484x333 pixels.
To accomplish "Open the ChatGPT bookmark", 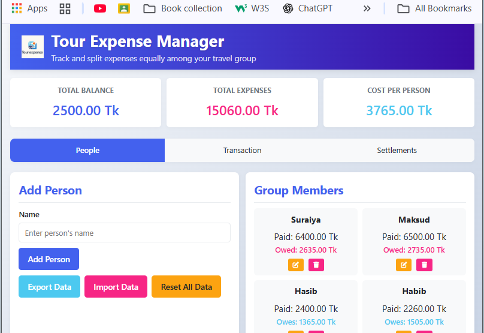I will pos(308,8).
